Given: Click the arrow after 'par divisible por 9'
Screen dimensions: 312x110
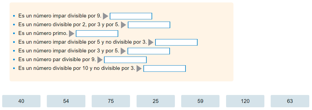Looking at the screenshot, I should coord(100,60).
